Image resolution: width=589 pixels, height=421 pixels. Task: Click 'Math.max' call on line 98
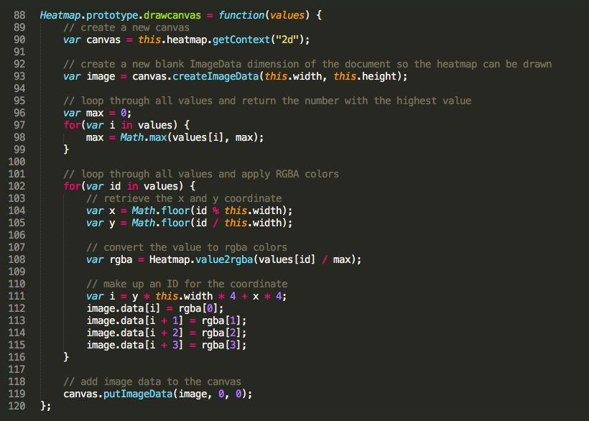click(x=144, y=137)
